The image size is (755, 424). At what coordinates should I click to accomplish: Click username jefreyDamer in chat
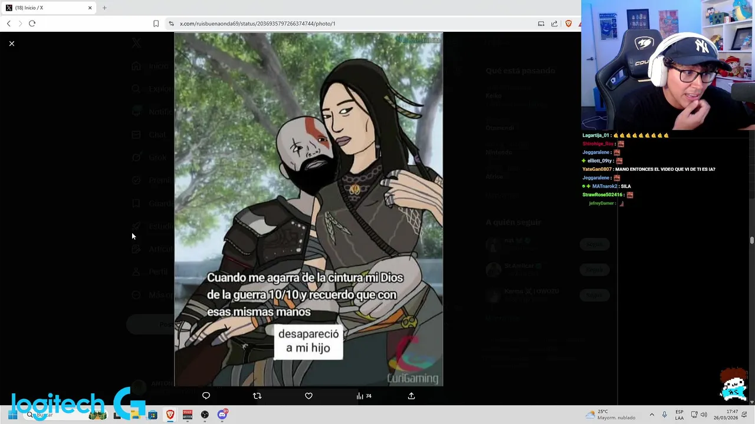point(602,203)
